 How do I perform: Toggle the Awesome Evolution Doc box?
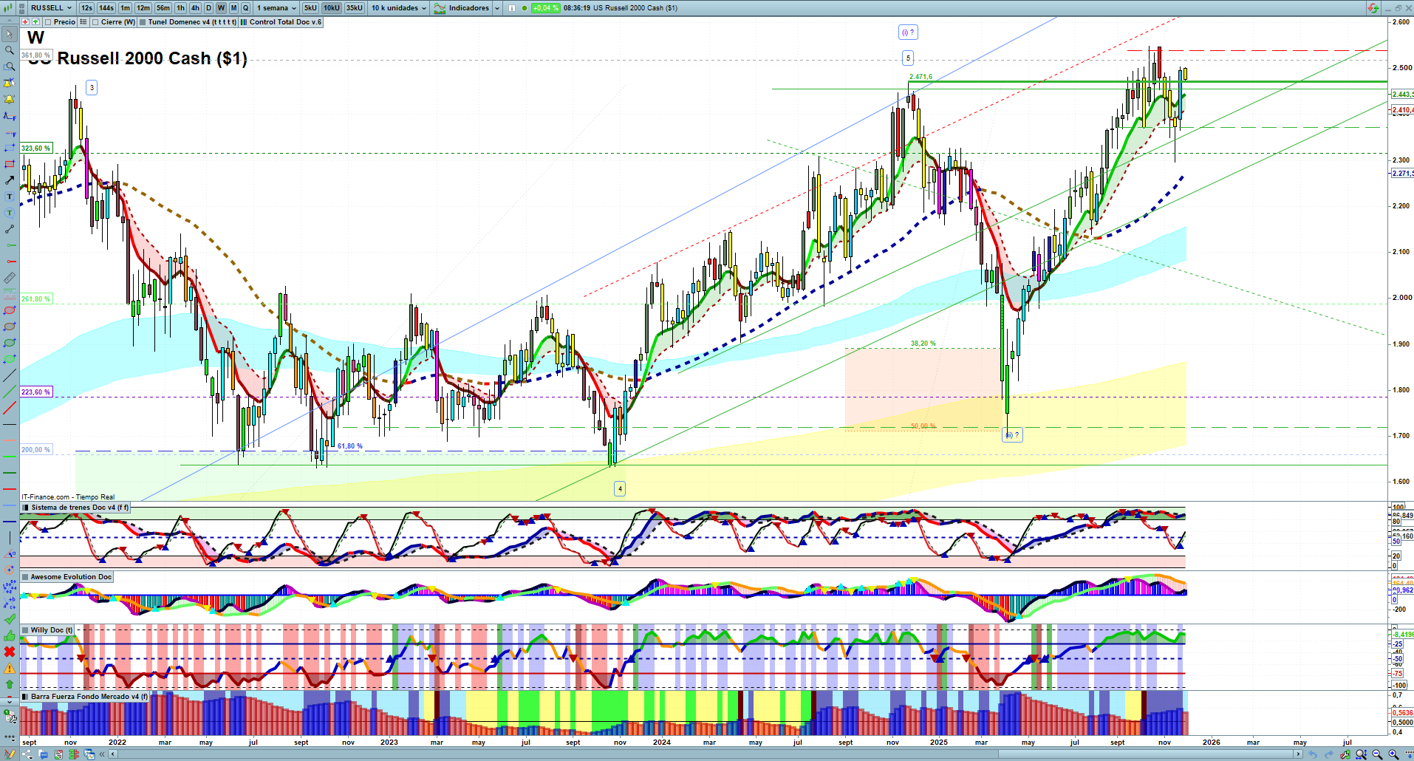pyautogui.click(x=26, y=577)
